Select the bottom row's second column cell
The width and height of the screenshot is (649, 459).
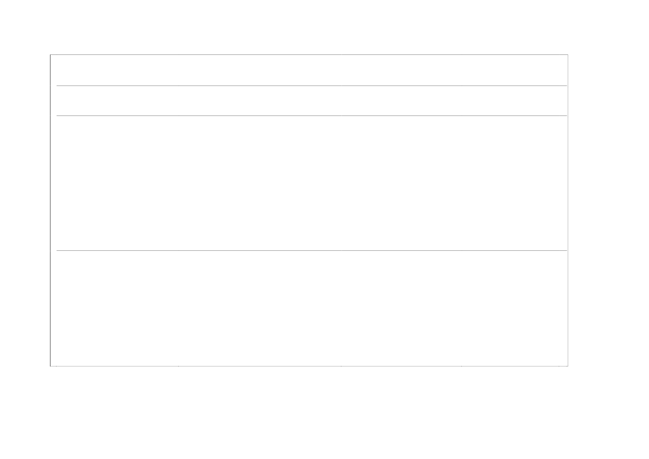tap(259, 308)
